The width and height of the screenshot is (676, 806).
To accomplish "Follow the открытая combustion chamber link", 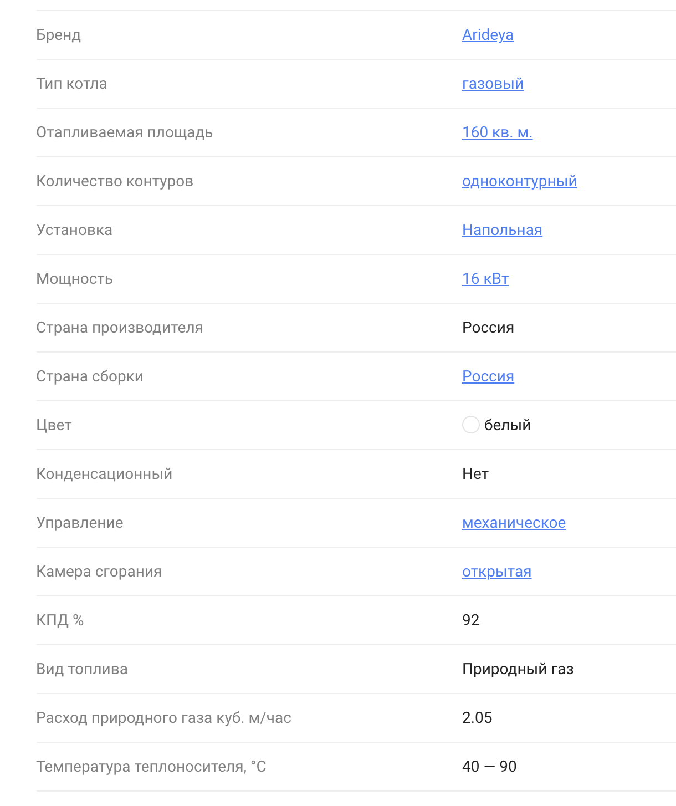I will click(496, 572).
